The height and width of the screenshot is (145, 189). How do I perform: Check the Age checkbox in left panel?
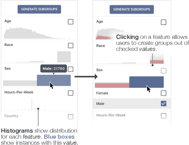71,22
